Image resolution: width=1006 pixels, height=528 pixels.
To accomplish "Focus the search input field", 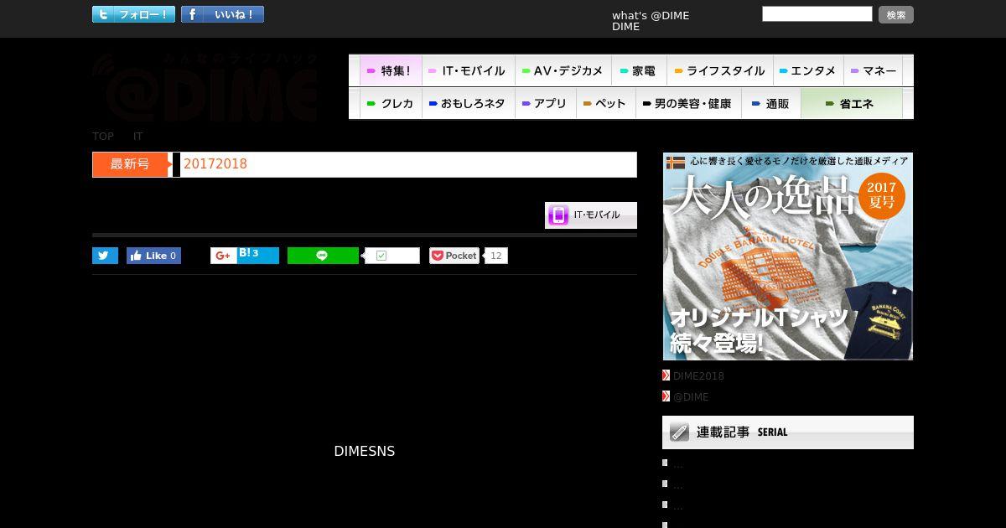I will (817, 13).
